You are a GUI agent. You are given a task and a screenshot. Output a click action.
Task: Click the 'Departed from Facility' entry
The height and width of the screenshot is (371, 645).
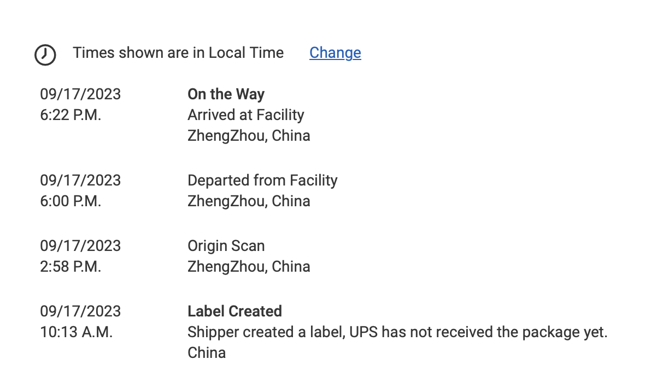click(262, 181)
